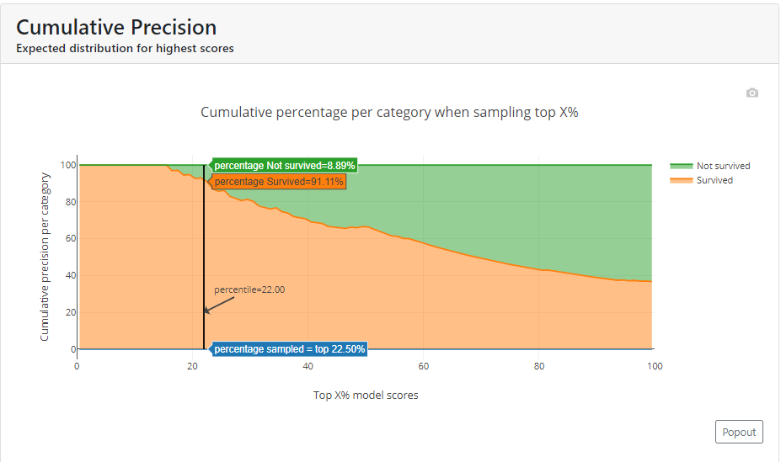The image size is (781, 462).
Task: Click orange "Survived" legend color swatch
Action: point(681,180)
